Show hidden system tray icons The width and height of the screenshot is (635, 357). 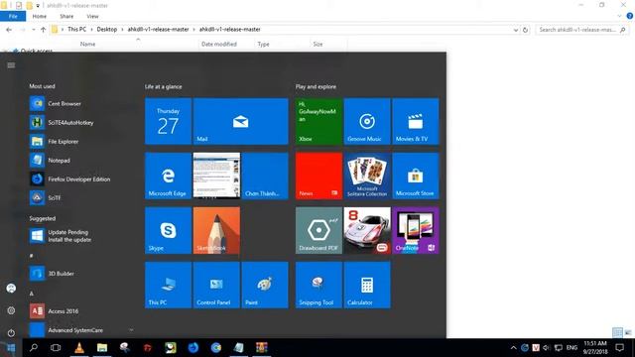tap(514, 348)
